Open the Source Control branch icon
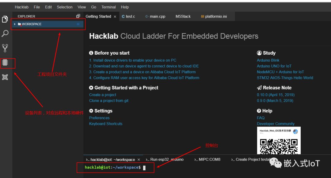Screen dimensions: 331x178 [5, 48]
